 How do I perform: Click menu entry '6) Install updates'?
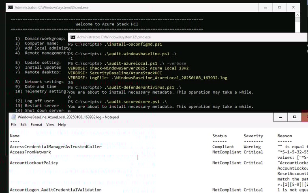(38, 67)
